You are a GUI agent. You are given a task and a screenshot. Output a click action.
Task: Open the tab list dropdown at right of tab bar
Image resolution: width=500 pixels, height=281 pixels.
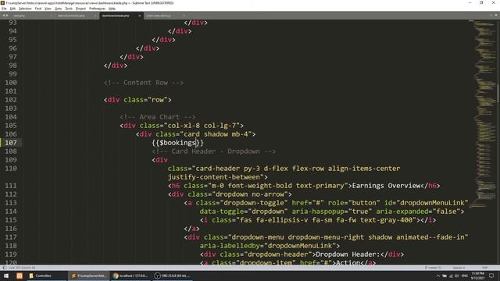click(x=496, y=16)
